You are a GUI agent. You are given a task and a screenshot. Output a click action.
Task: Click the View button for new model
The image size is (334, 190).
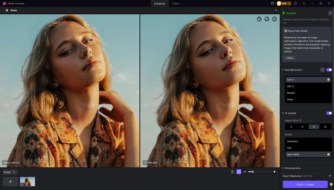tap(289, 58)
